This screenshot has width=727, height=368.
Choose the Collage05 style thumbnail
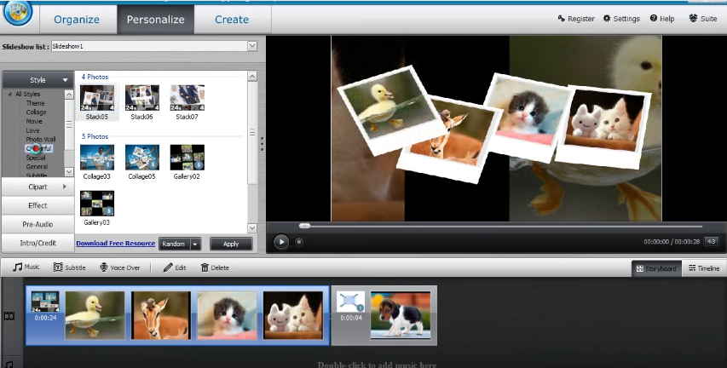pos(142,158)
